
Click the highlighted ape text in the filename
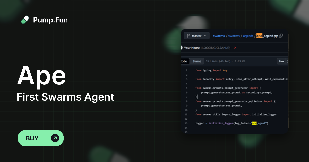tap(259, 36)
